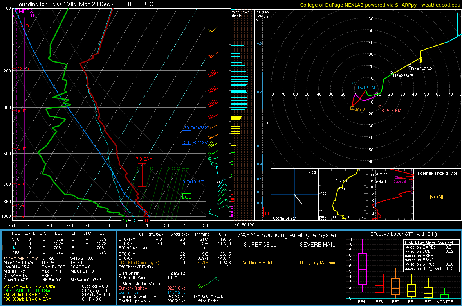The width and height of the screenshot is (462, 306).
Task: Click the SEVERE HAIL column header
Action: click(x=317, y=245)
